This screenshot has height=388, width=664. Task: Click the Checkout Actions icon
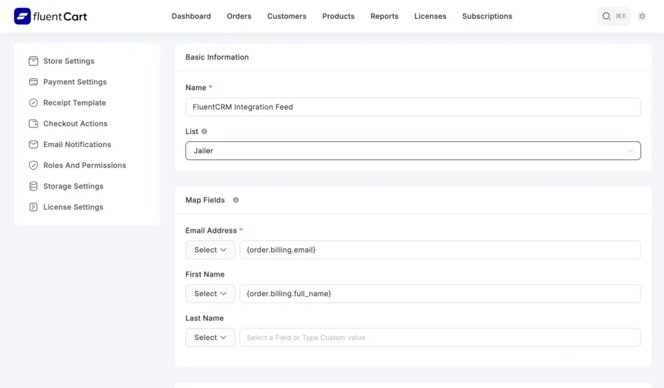point(34,124)
